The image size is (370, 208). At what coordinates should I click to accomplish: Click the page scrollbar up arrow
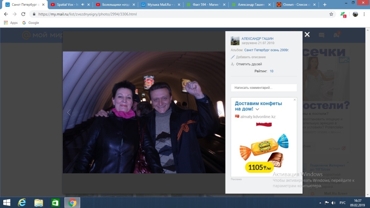367,30
